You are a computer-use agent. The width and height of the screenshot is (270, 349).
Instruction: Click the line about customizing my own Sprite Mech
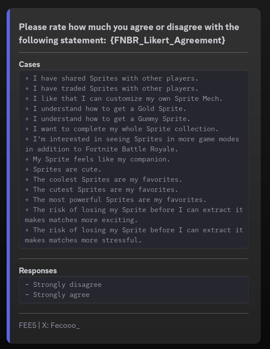coord(124,99)
